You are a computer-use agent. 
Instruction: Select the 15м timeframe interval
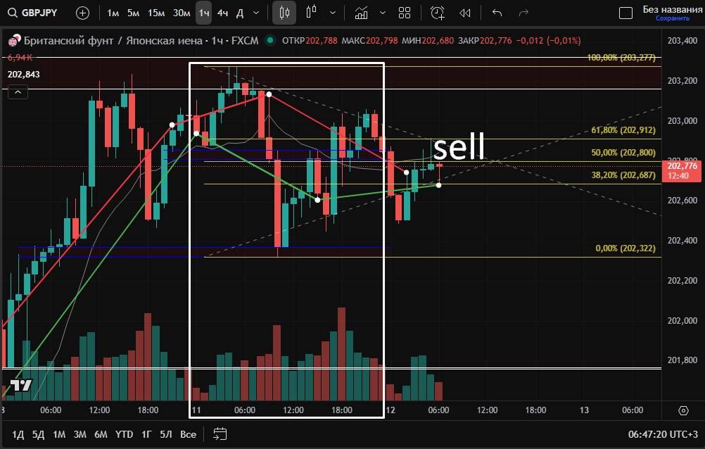(157, 13)
